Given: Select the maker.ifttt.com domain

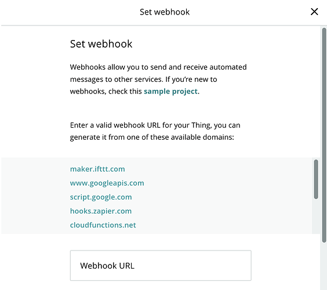Looking at the screenshot, I should [97, 169].
